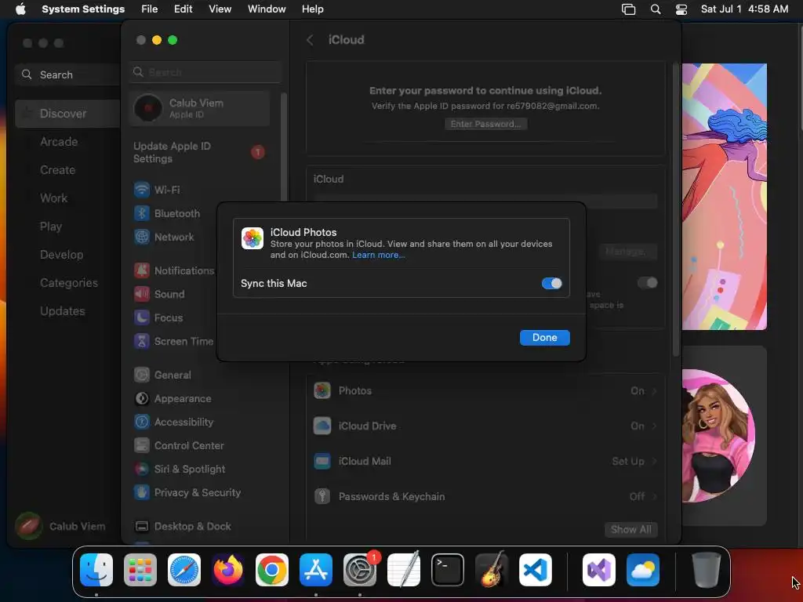
Task: Open Notifications bell icon in sidebar
Action: [142, 270]
